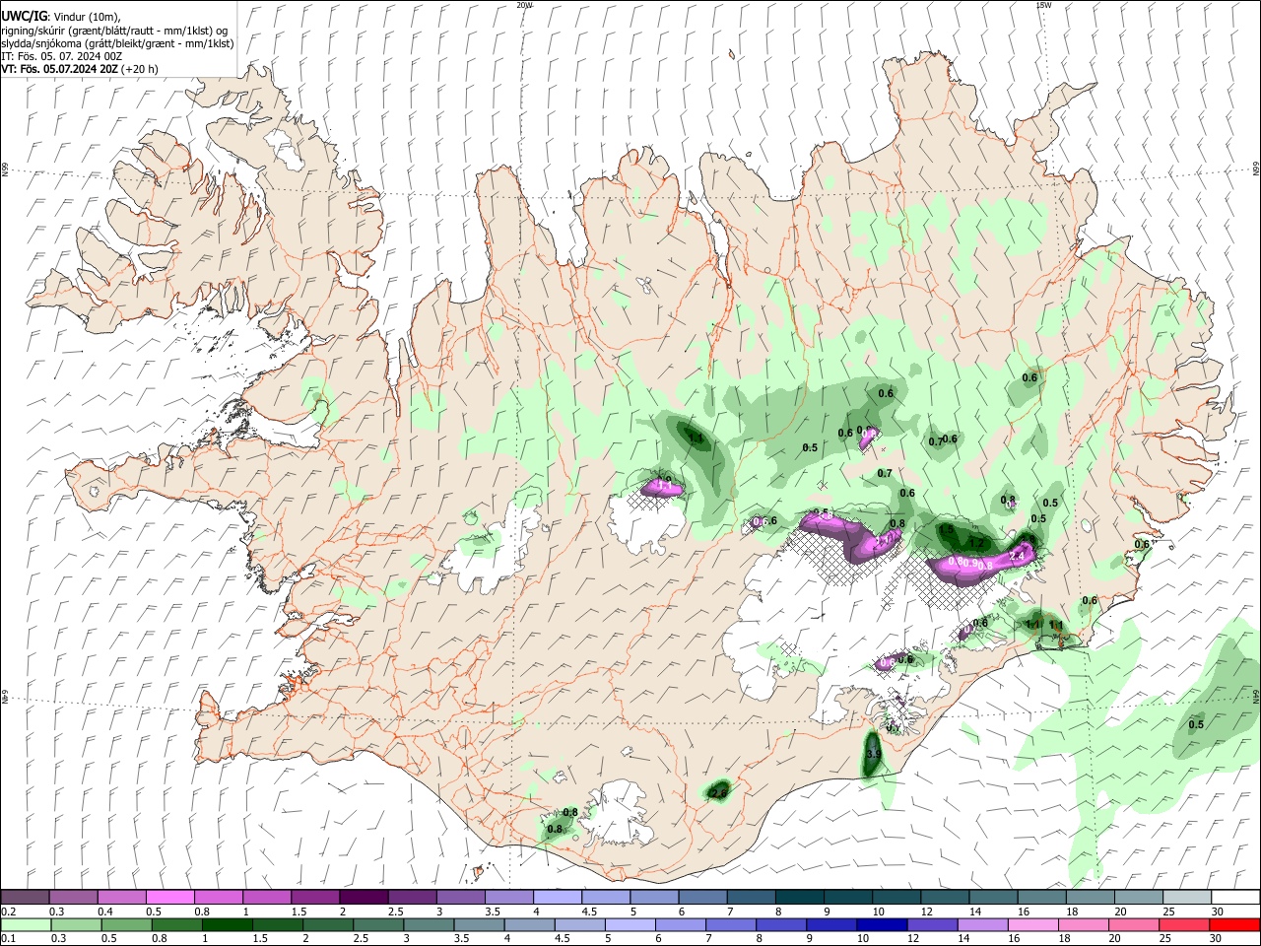Viewport: 1261px width, 946px height.
Task: Pick the bottom-row blue swatch labeled 7
Action: click(730, 924)
